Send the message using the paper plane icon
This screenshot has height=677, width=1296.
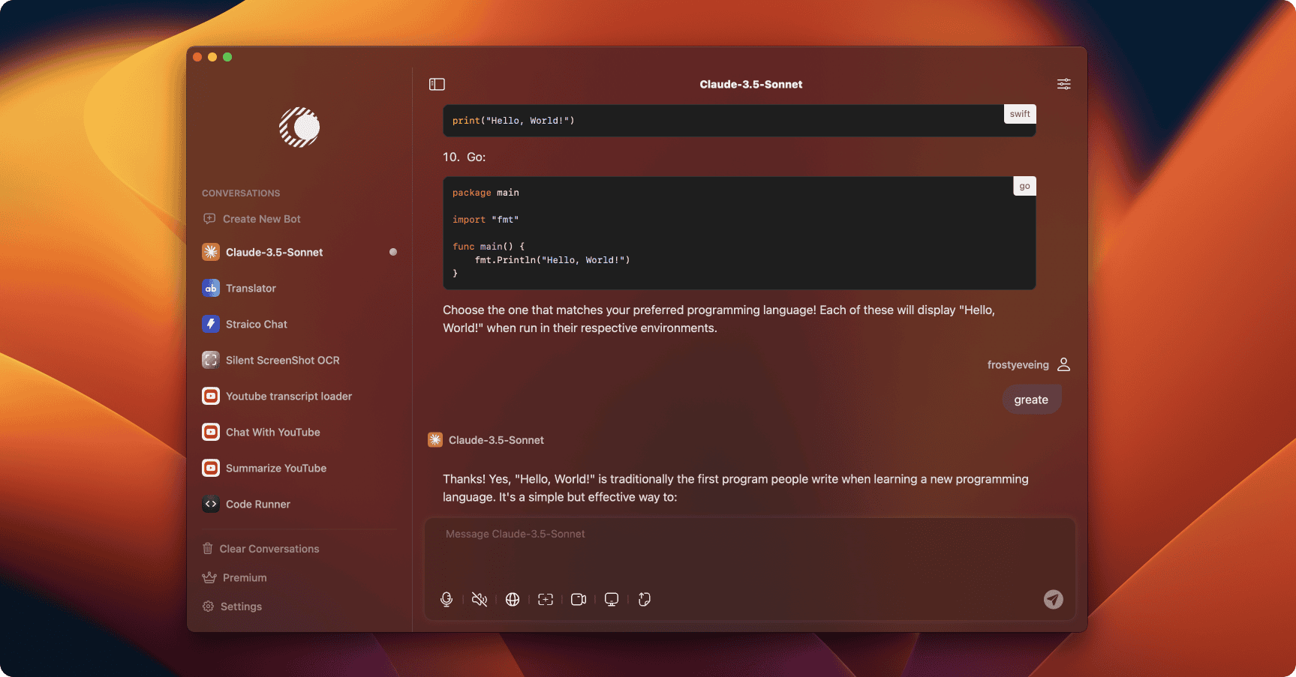point(1053,600)
